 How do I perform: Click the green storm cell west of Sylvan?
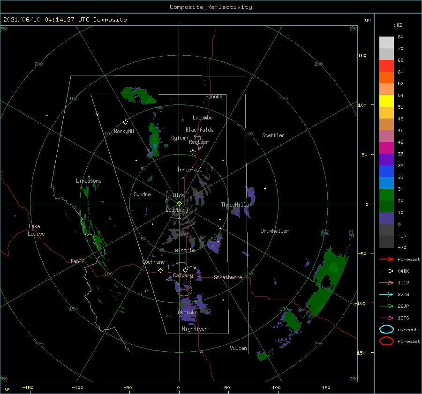pos(154,140)
